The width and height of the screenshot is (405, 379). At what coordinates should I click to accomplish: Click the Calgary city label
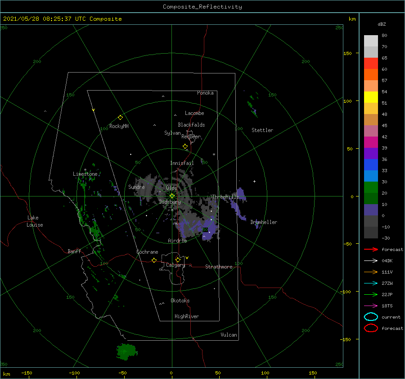[x=175, y=265]
